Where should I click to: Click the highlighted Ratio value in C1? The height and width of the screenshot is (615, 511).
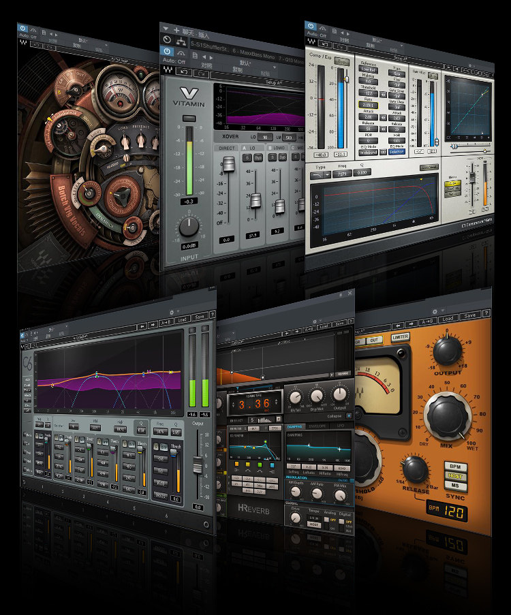(368, 105)
